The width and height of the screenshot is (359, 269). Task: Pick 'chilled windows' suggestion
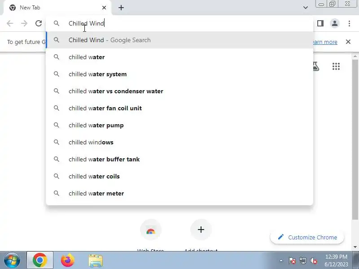tap(179, 142)
